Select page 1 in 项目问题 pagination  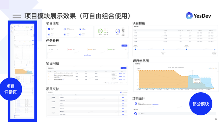point(110,83)
